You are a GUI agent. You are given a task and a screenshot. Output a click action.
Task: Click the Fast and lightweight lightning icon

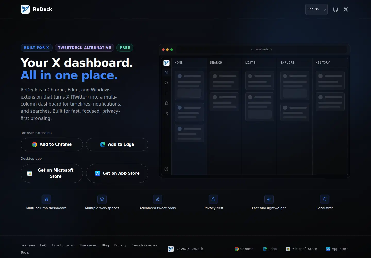click(x=269, y=199)
